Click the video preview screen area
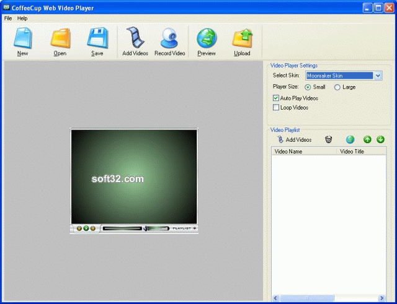The width and height of the screenshot is (397, 304). (x=134, y=176)
